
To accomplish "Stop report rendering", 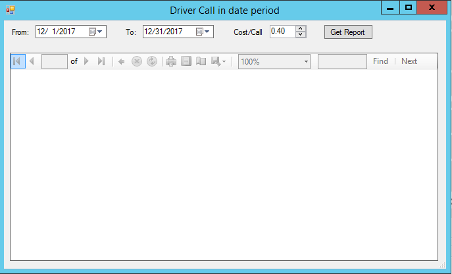I will click(137, 61).
